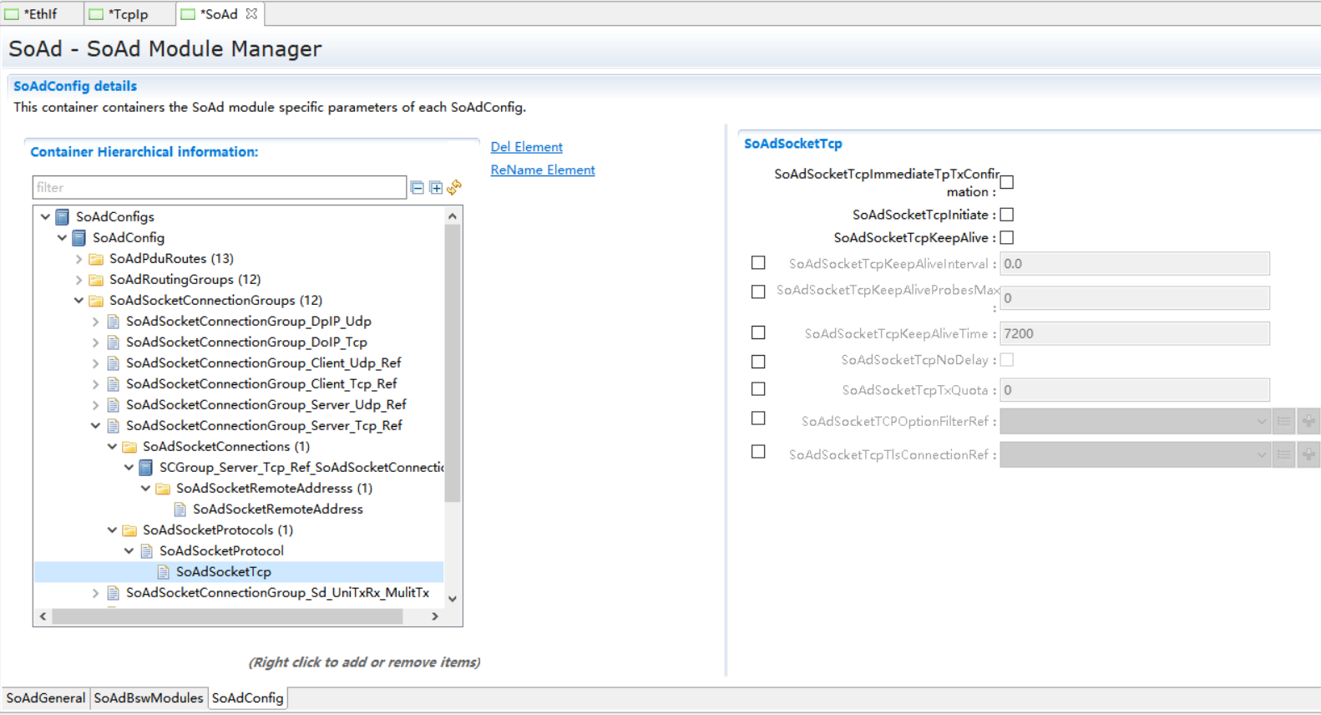1321x715 pixels.
Task: Switch to the SoAdGeneral bottom tab
Action: (x=45, y=698)
